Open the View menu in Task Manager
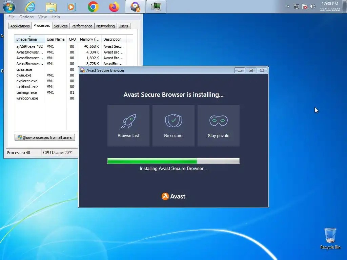This screenshot has height=260, width=347. [x=42, y=17]
